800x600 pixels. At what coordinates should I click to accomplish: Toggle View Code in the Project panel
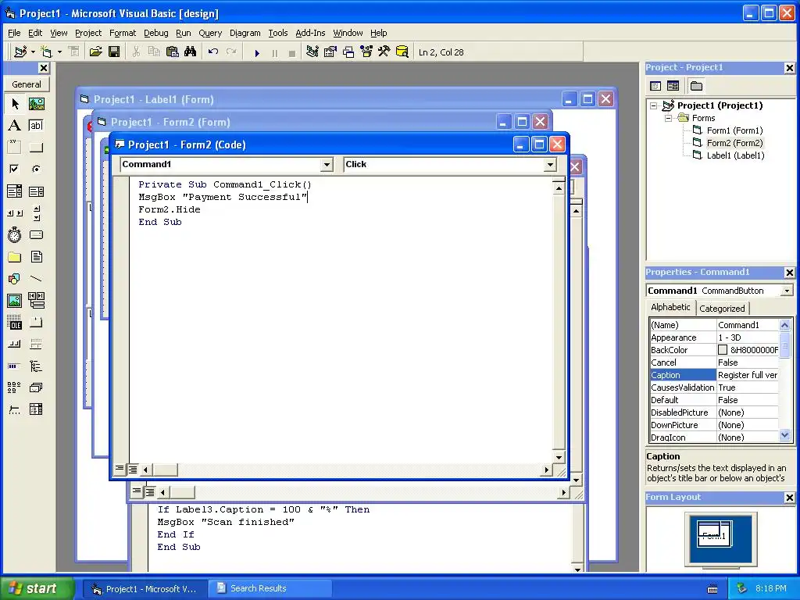click(x=655, y=86)
